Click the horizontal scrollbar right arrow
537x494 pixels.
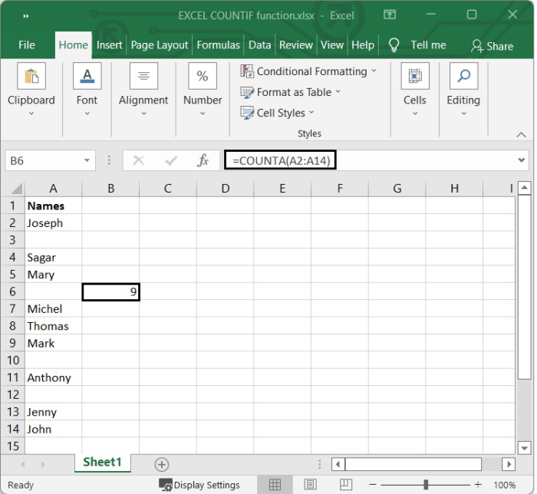[509, 465]
